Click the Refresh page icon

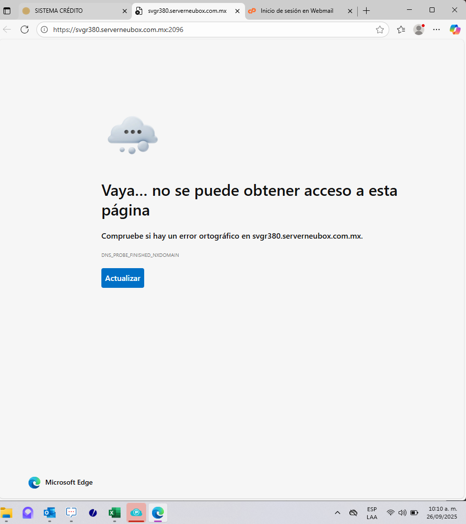tap(25, 30)
